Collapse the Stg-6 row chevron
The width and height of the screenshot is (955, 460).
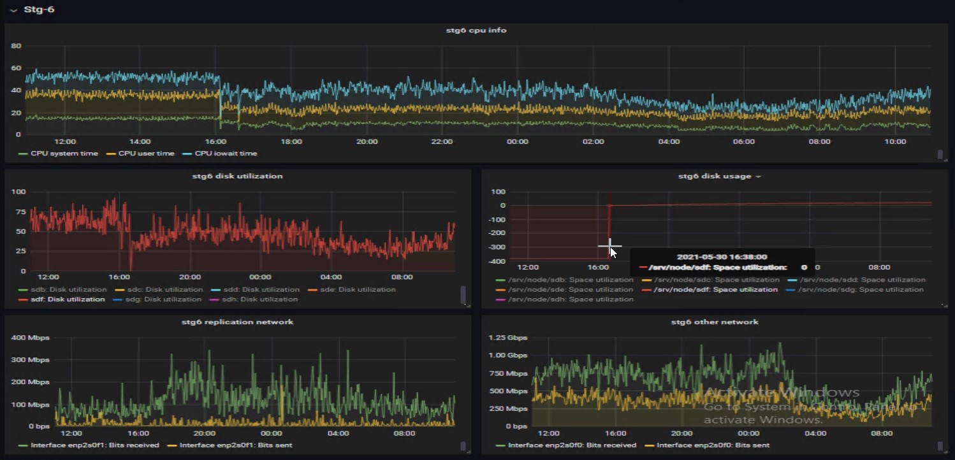(13, 10)
